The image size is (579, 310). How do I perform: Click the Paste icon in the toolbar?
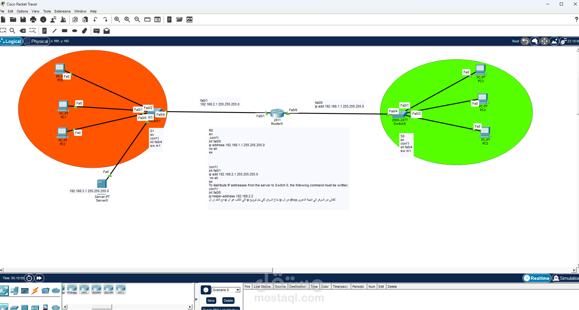click(85, 19)
